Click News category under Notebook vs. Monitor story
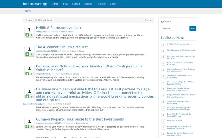The image size is (222, 138). [x=68, y=74]
